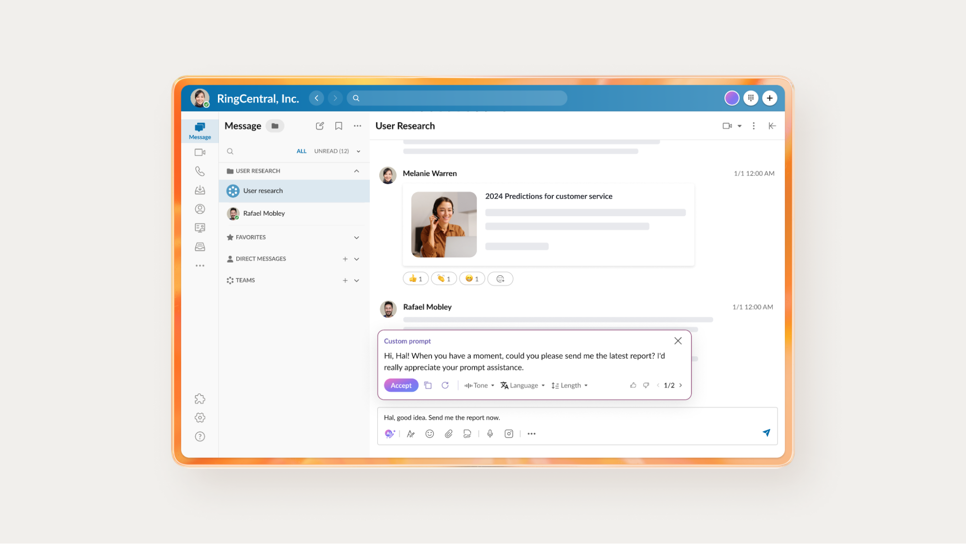Click the grid/apps launcher icon top right
Viewport: 966px width, 544px height.
750,98
